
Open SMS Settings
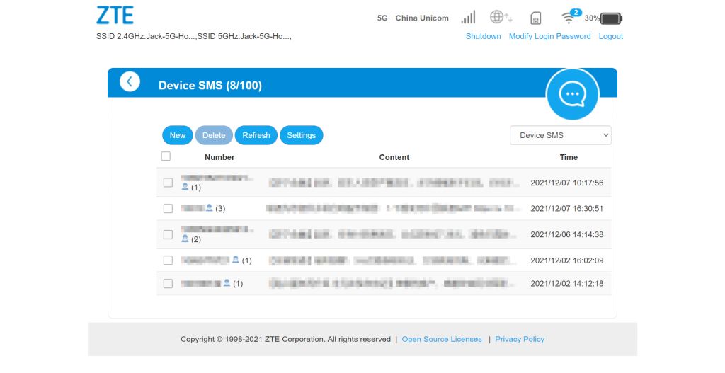pyautogui.click(x=301, y=135)
